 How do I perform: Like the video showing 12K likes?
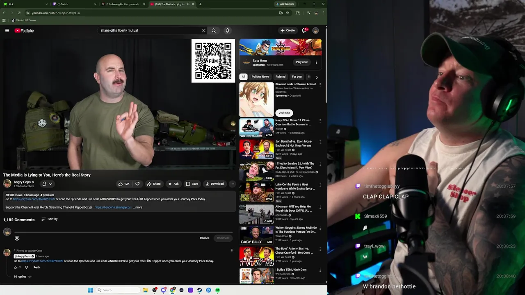(x=123, y=184)
